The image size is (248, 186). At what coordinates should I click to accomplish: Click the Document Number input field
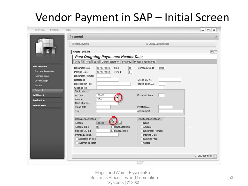[x=104, y=76]
